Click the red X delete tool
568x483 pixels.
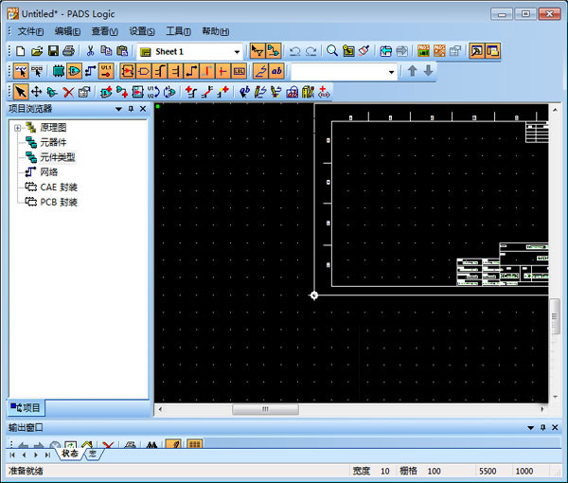click(68, 92)
